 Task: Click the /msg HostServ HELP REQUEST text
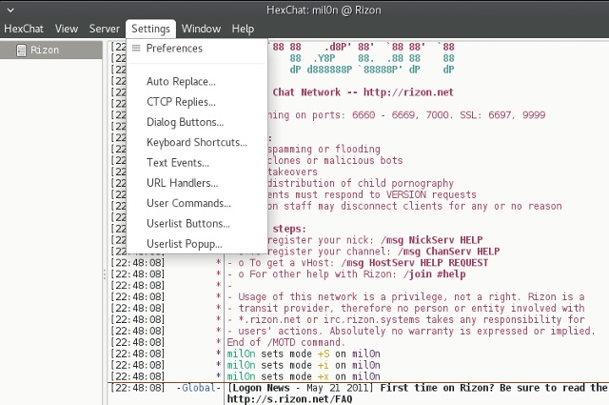[x=415, y=263]
